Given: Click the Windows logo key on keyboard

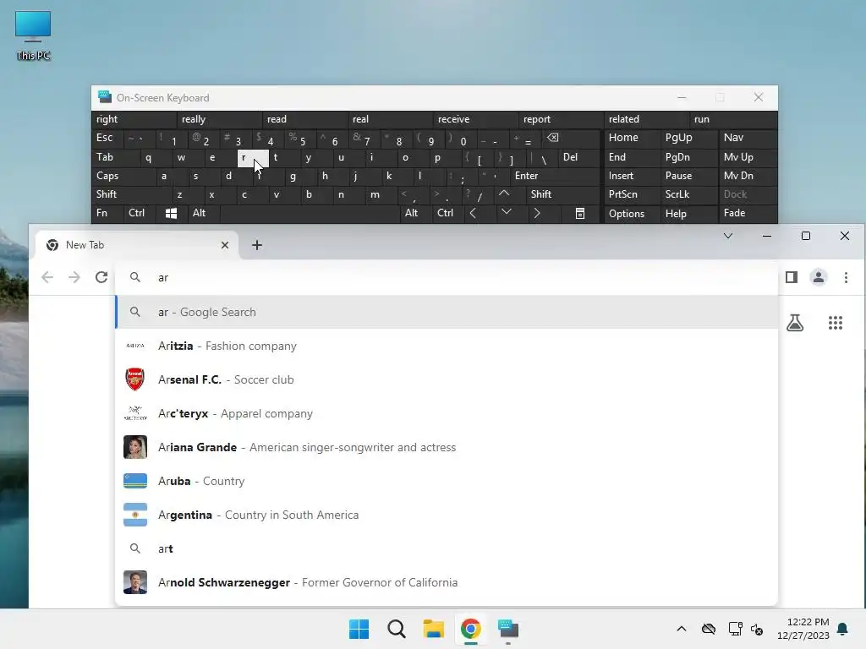Looking at the screenshot, I should (x=171, y=213).
